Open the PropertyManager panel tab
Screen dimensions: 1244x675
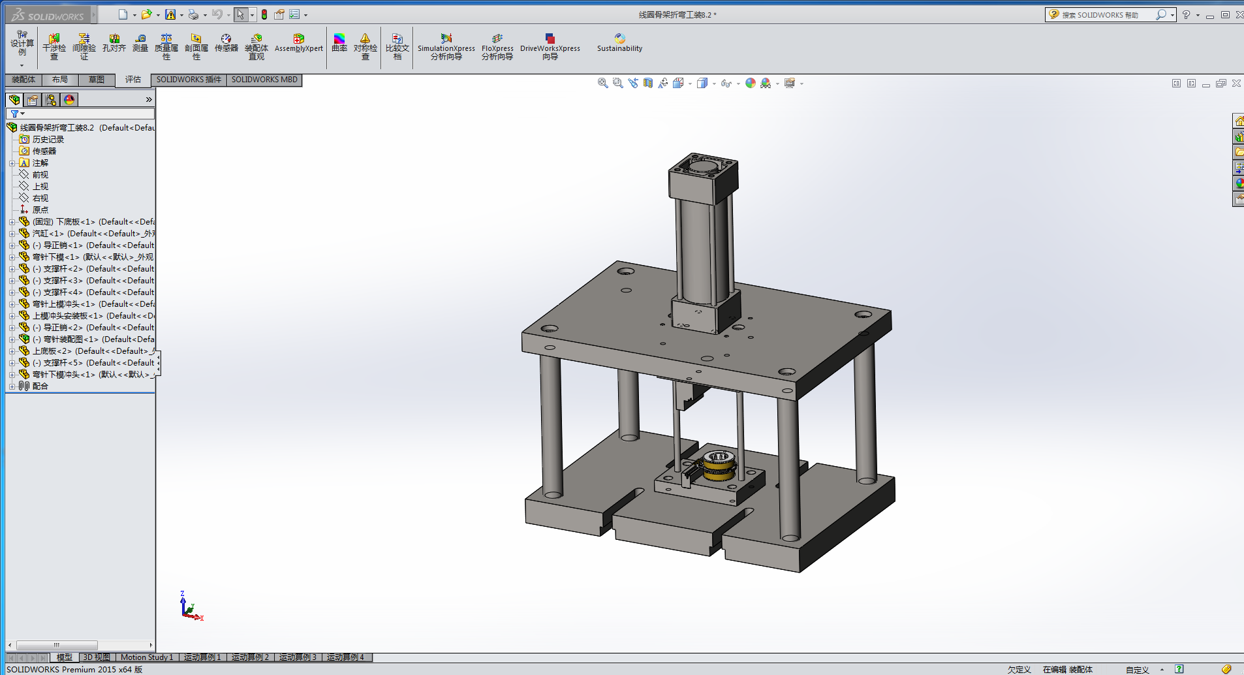(33, 100)
